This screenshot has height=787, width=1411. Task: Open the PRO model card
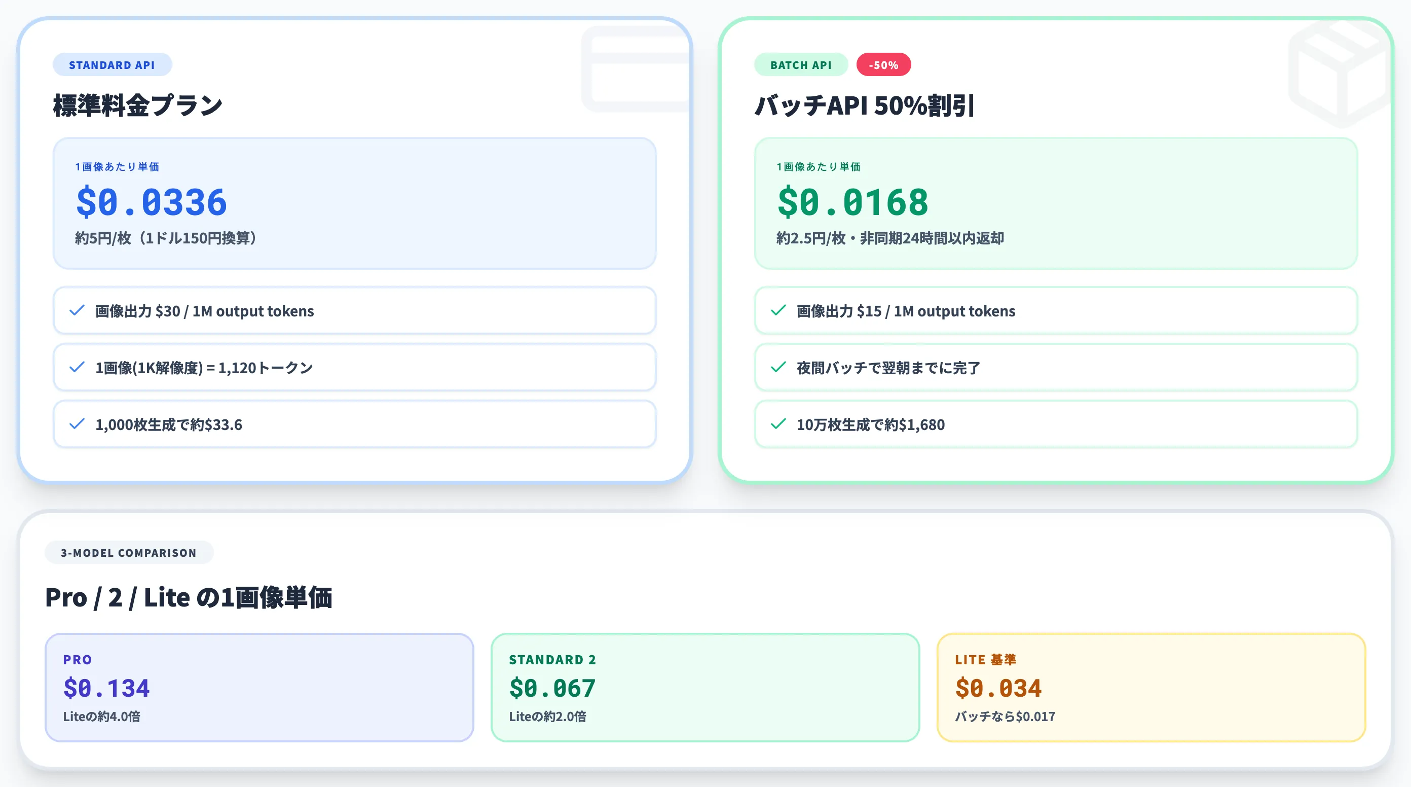coord(259,688)
